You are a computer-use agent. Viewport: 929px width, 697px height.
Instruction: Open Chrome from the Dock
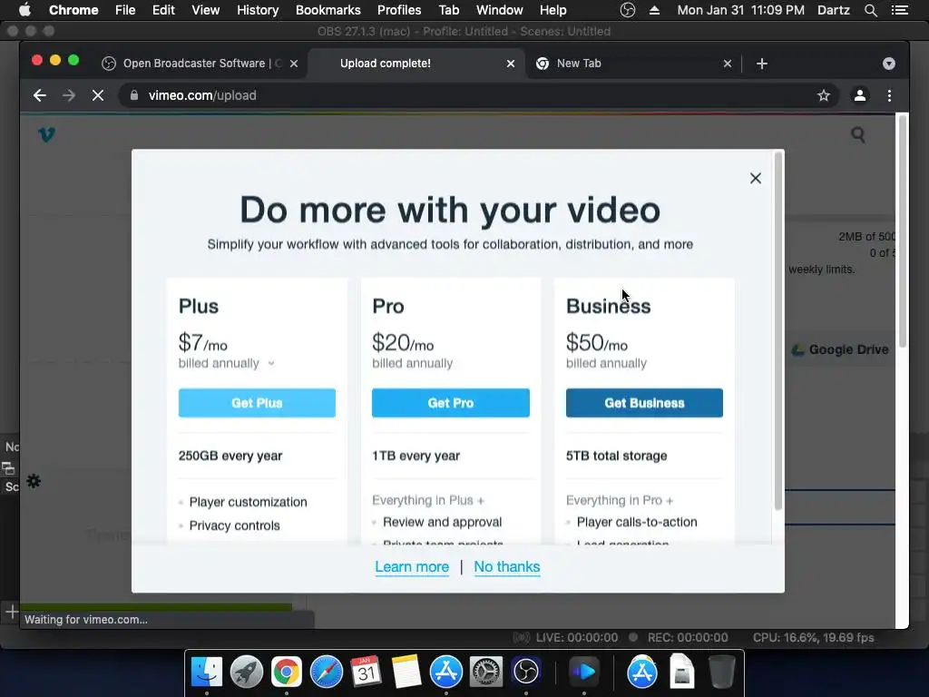click(x=286, y=672)
